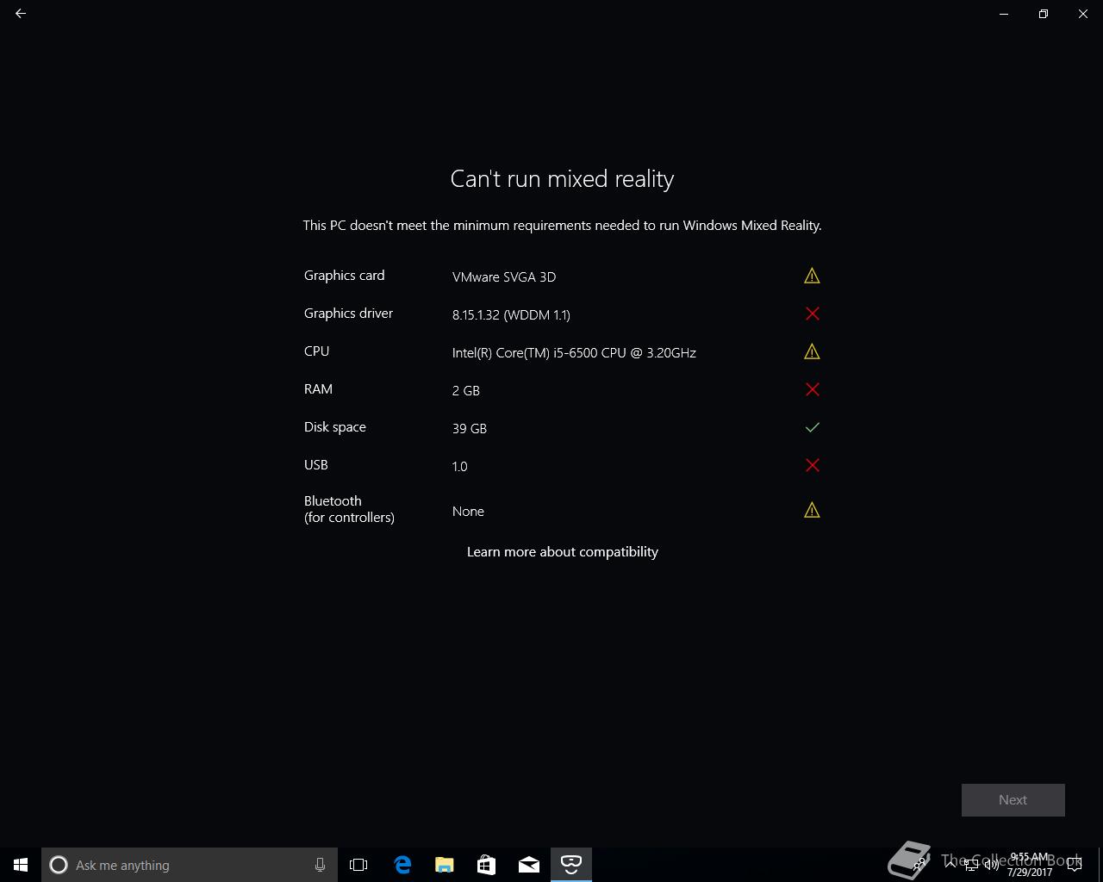The image size is (1103, 882).
Task: Click the Disk space label
Action: coord(334,427)
